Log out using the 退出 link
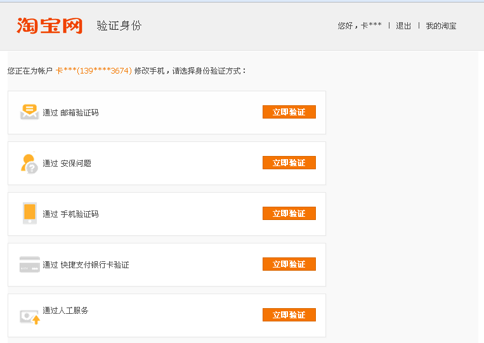The width and height of the screenshot is (484, 343). (x=403, y=26)
